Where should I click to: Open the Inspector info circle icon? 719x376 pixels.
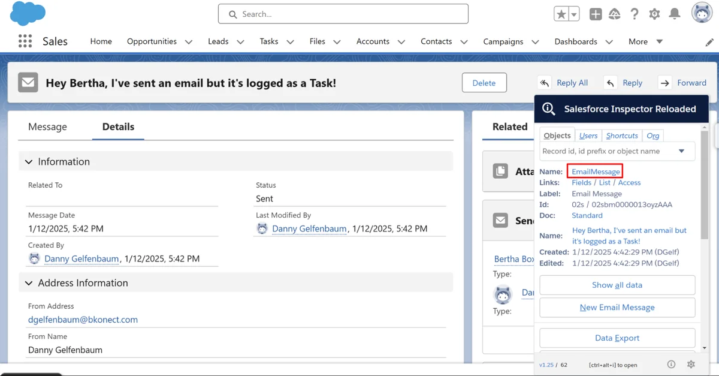point(671,364)
